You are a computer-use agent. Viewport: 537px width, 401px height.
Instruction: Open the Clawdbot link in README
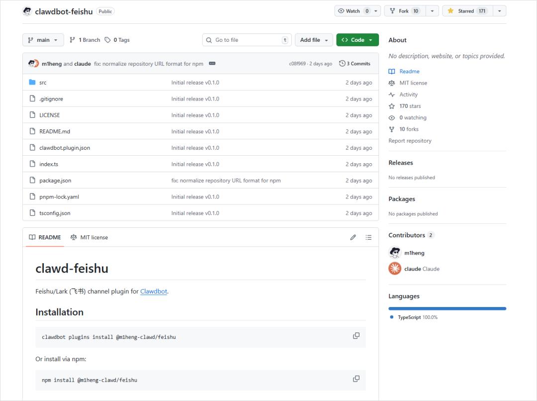pyautogui.click(x=154, y=292)
